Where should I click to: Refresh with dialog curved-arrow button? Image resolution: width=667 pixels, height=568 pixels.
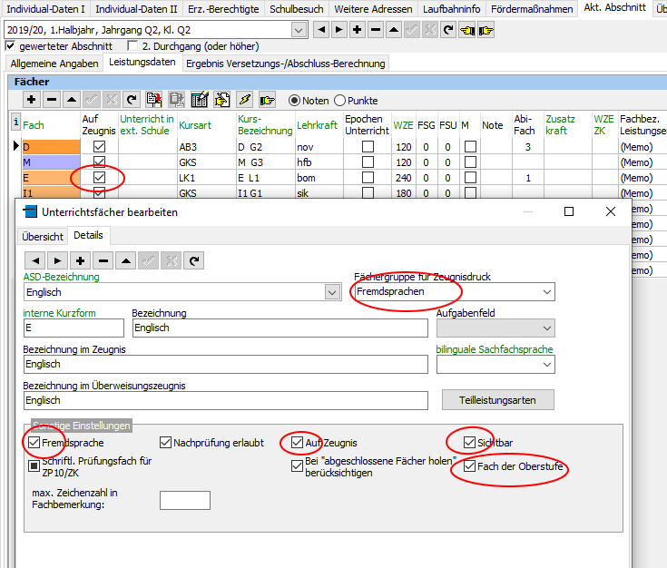click(194, 260)
